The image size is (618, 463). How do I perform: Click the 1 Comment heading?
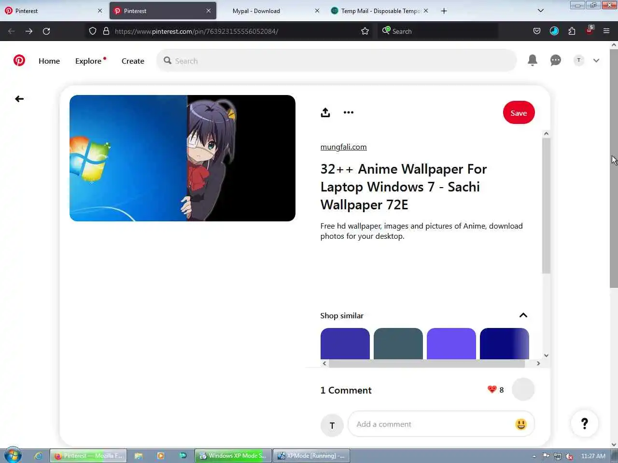[346, 390]
